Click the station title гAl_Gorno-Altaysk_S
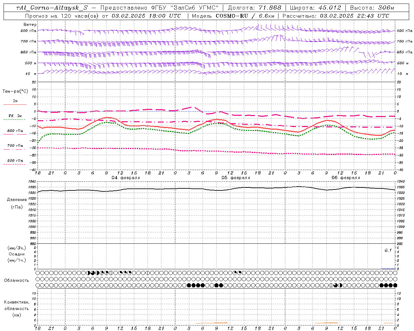 click(52, 8)
